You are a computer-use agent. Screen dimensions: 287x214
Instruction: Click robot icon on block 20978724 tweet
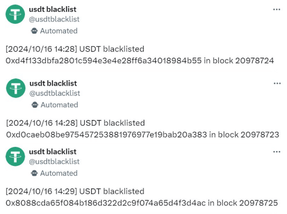[x=34, y=31]
